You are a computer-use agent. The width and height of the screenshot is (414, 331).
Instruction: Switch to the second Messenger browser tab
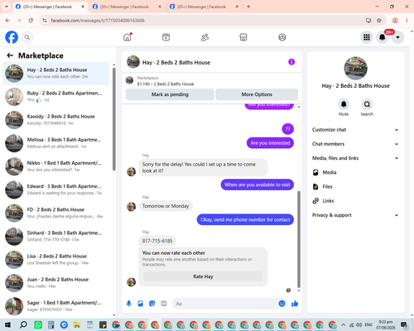coord(127,7)
